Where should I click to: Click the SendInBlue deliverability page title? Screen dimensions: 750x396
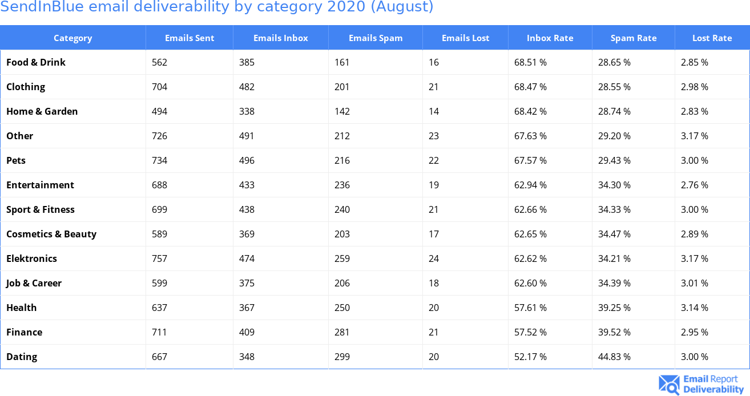[217, 7]
